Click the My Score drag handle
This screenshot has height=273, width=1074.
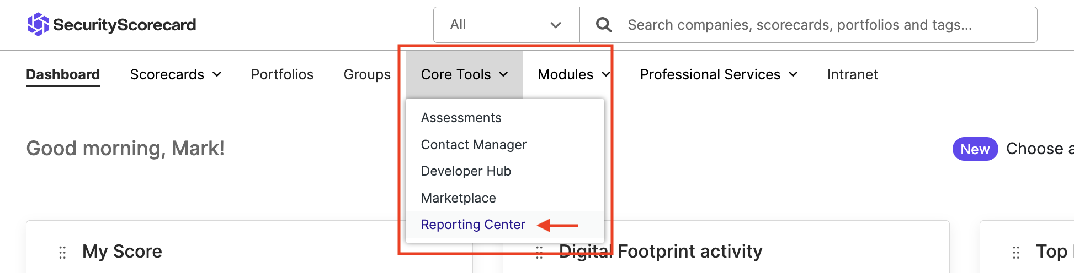62,252
